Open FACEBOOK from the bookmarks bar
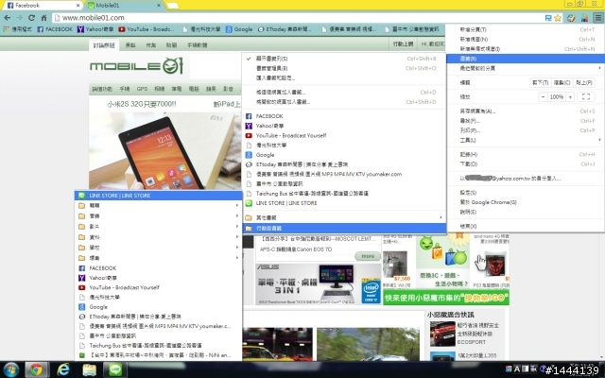Screen dimensions: 605x378 pyautogui.click(x=55, y=29)
